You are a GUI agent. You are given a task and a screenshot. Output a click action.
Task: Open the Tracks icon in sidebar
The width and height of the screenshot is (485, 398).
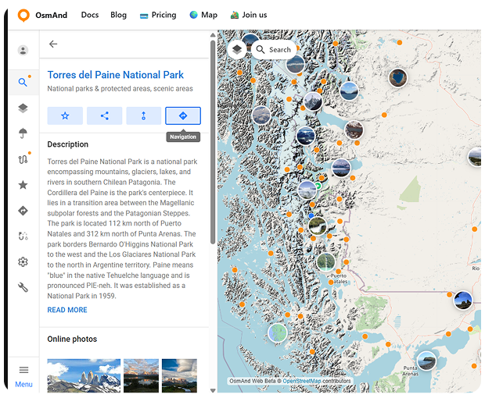tap(23, 159)
